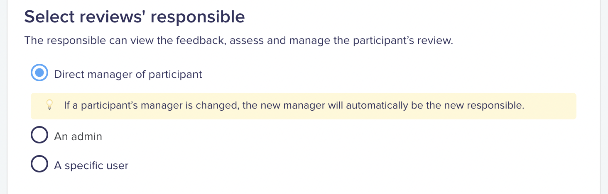Click the lightbulb tip icon
Screen dimensions: 608x194
pos(49,105)
